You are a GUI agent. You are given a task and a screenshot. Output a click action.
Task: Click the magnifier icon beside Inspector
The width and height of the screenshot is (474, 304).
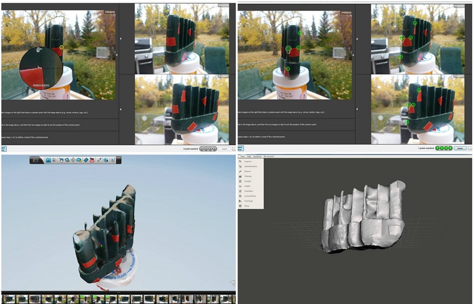point(240,161)
